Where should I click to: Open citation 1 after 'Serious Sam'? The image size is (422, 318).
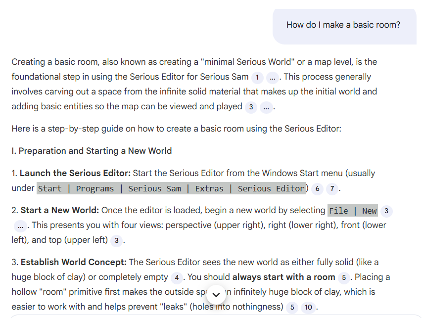(x=257, y=78)
